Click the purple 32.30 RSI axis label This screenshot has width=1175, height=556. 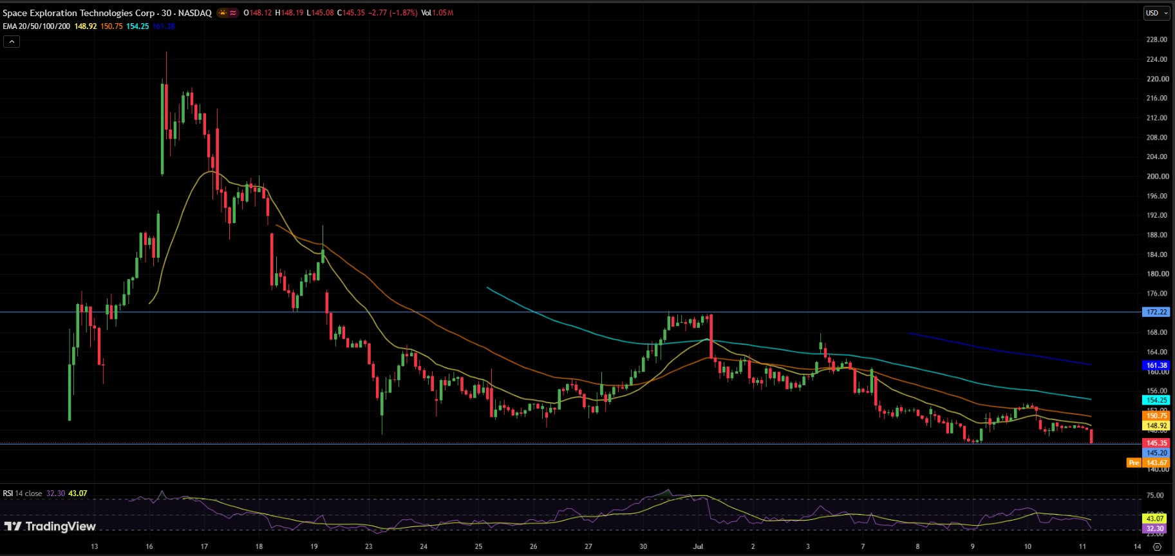[1155, 528]
